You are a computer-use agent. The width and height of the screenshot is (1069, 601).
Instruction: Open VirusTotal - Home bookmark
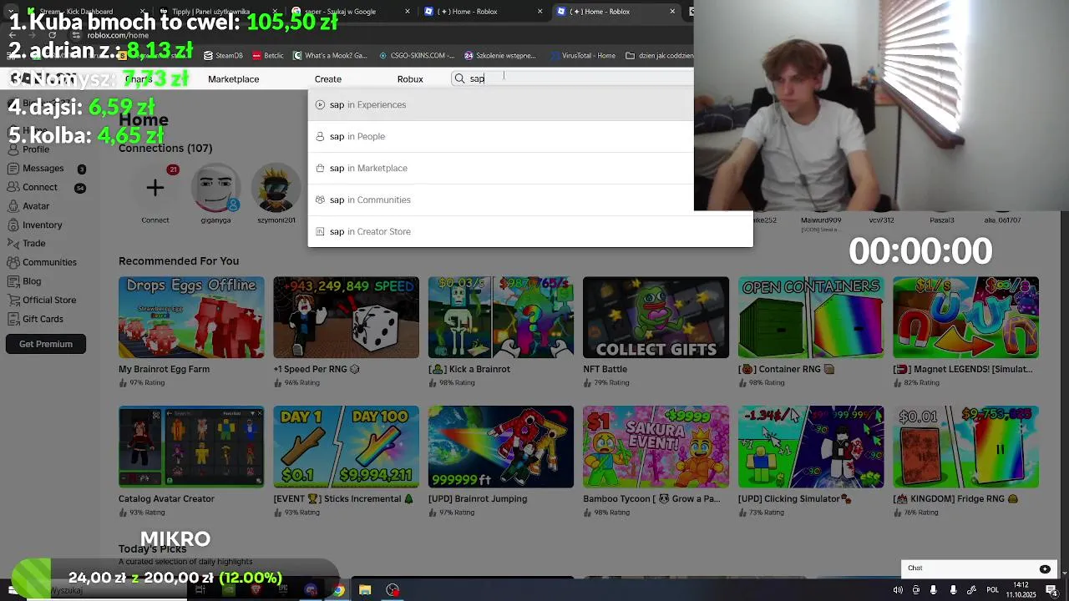pyautogui.click(x=582, y=56)
